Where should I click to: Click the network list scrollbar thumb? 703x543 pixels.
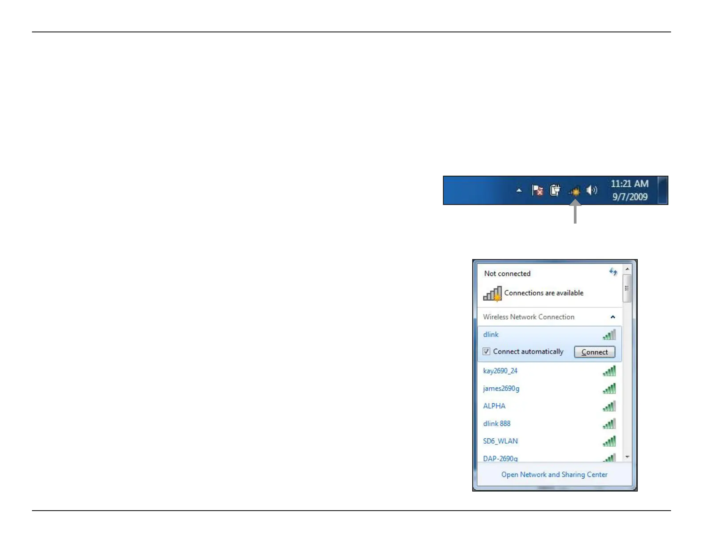click(627, 288)
